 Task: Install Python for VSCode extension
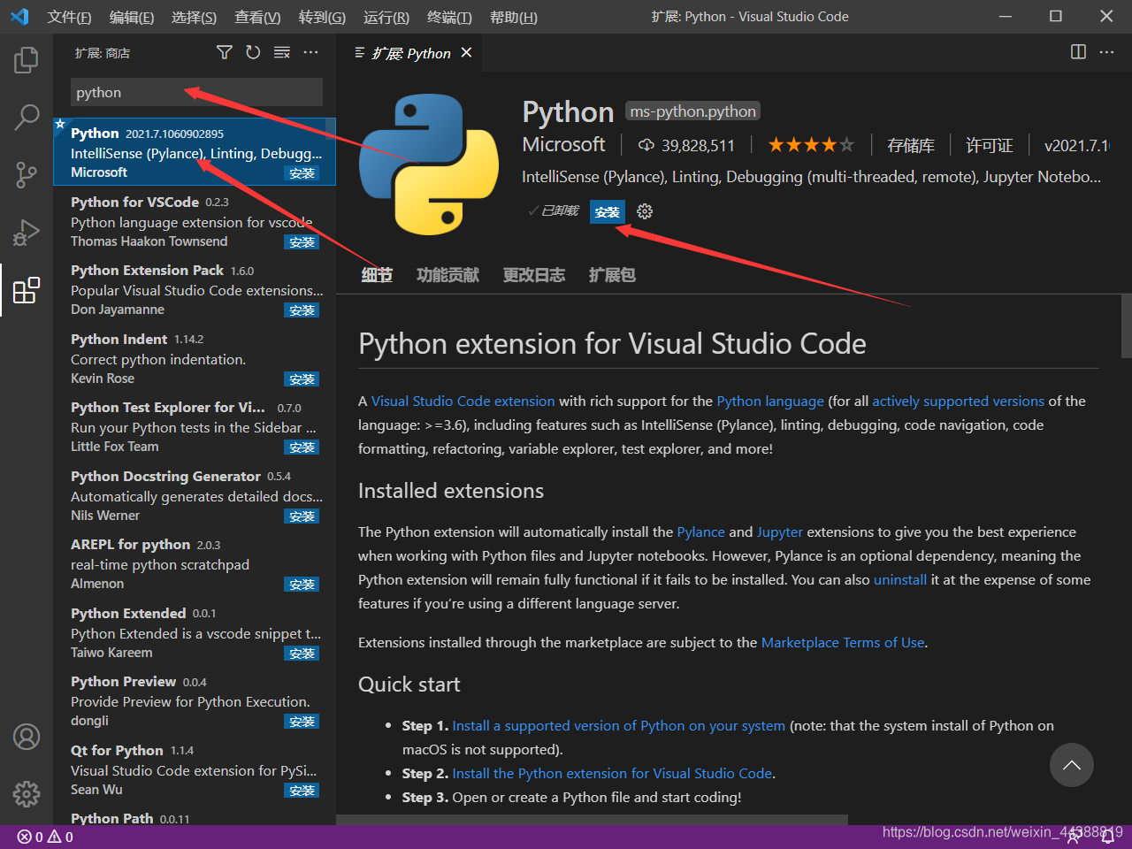point(302,241)
